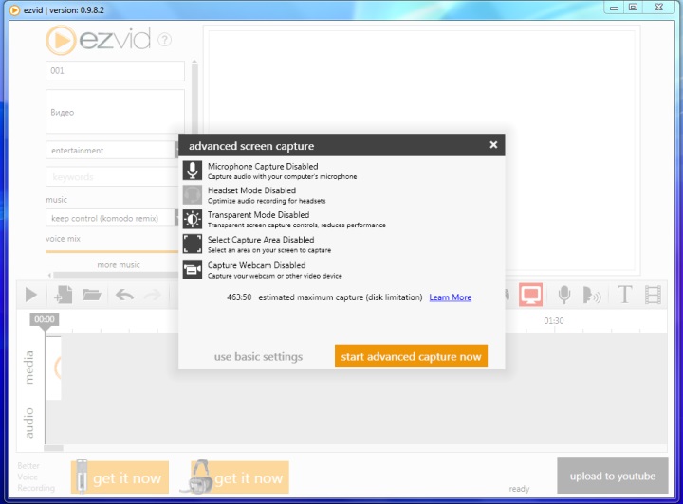Click use basic settings
The width and height of the screenshot is (683, 504).
(x=258, y=357)
